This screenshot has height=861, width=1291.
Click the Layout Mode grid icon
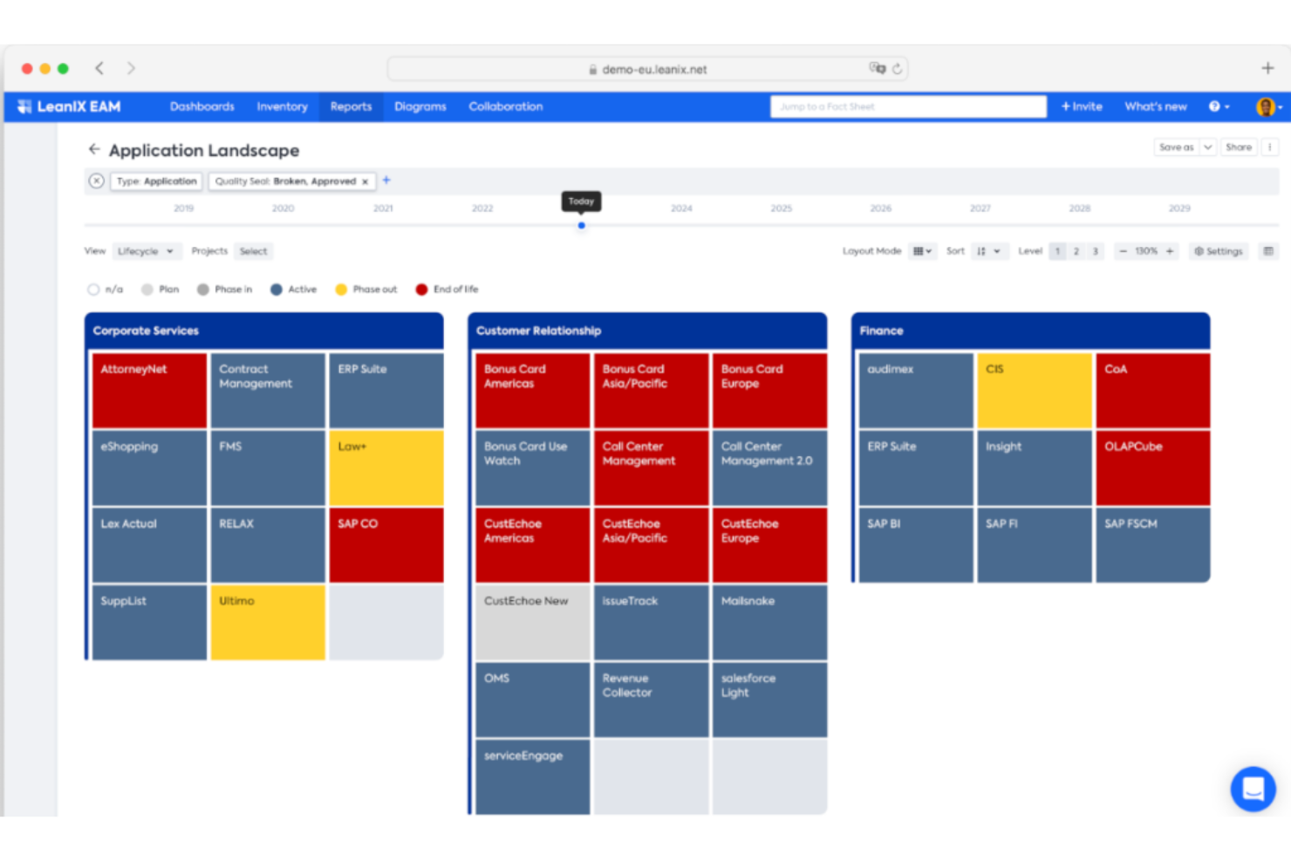[920, 251]
